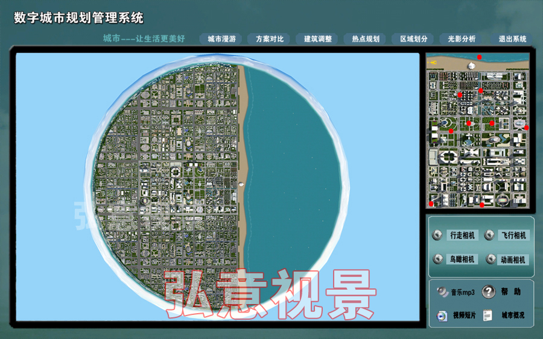Image resolution: width=543 pixels, height=339 pixels.
Task: Click the round icon beside 行走相机
Action: 437,235
